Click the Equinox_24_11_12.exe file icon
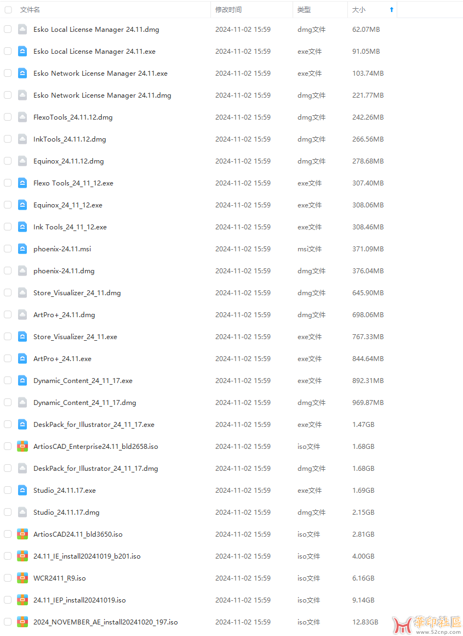The image size is (463, 636). tap(22, 205)
